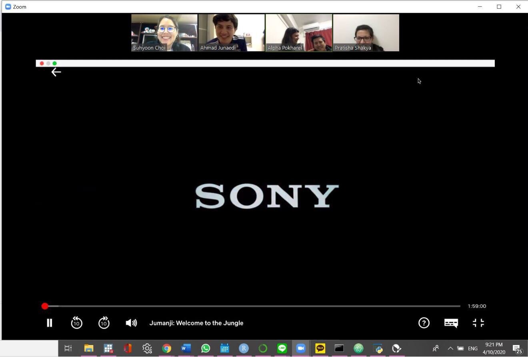This screenshot has height=357, width=528.
Task: Show hidden system tray icons
Action: click(450, 348)
